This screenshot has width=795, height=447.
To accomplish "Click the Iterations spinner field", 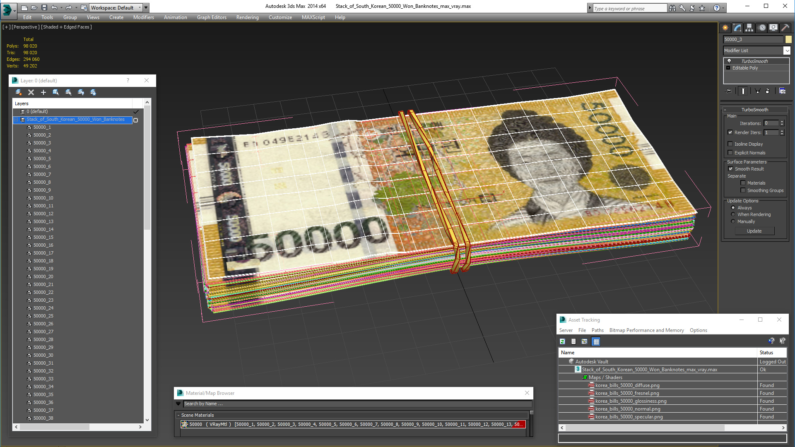I will (771, 123).
